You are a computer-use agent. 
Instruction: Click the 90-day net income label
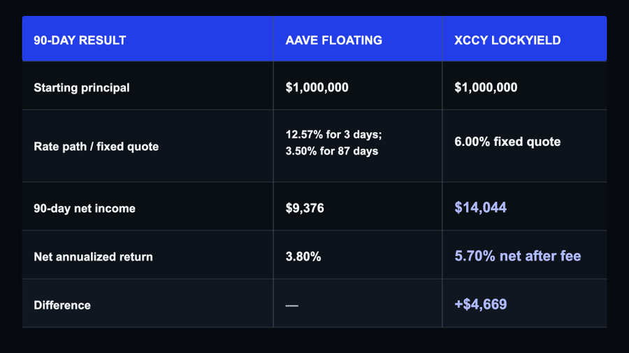[85, 209]
